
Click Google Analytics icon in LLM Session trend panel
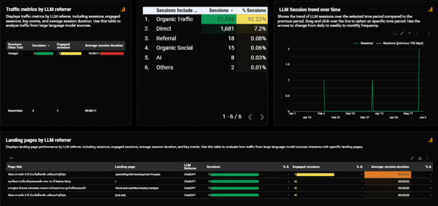[x=429, y=9]
